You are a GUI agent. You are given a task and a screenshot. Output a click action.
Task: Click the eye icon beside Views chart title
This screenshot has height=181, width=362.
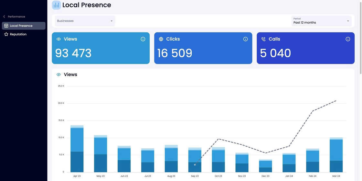coord(59,74)
